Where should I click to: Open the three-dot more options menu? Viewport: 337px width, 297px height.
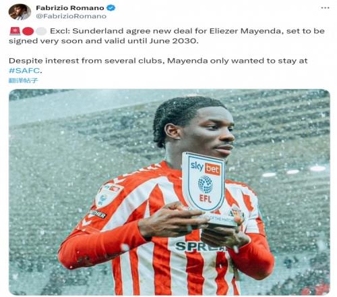325,8
